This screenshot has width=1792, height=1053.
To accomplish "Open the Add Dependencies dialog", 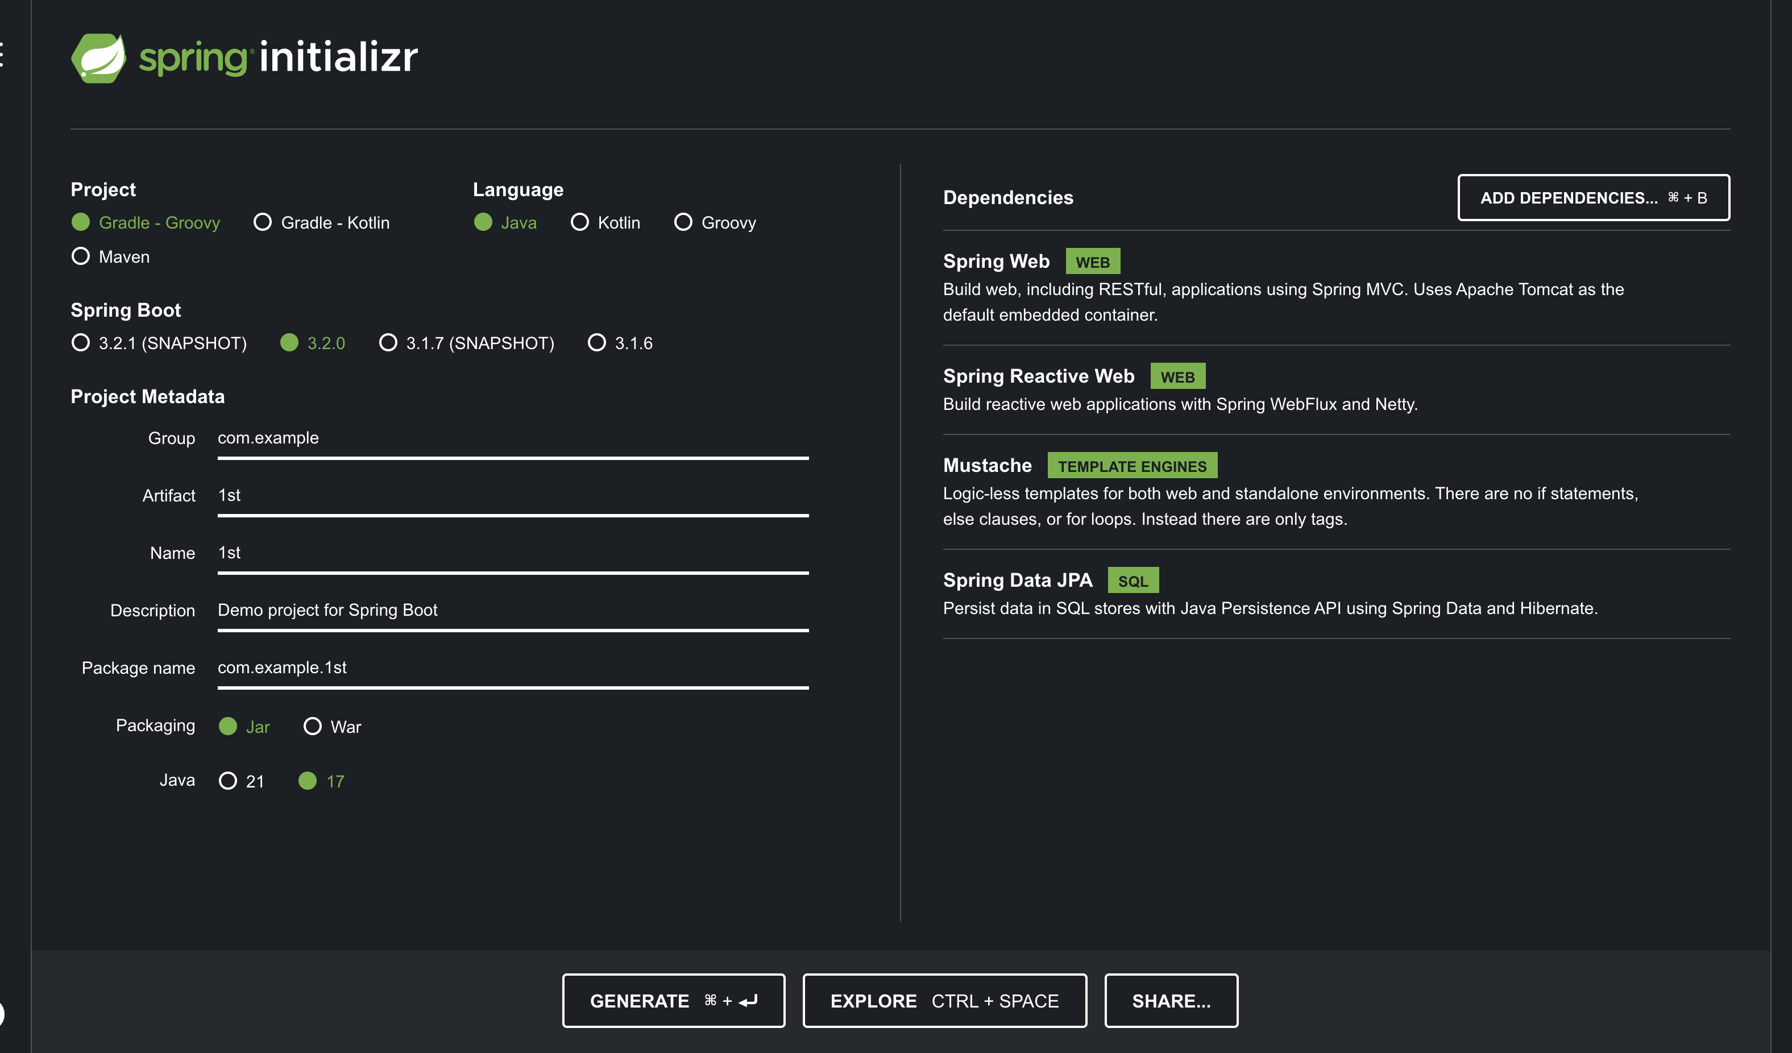I will point(1594,198).
